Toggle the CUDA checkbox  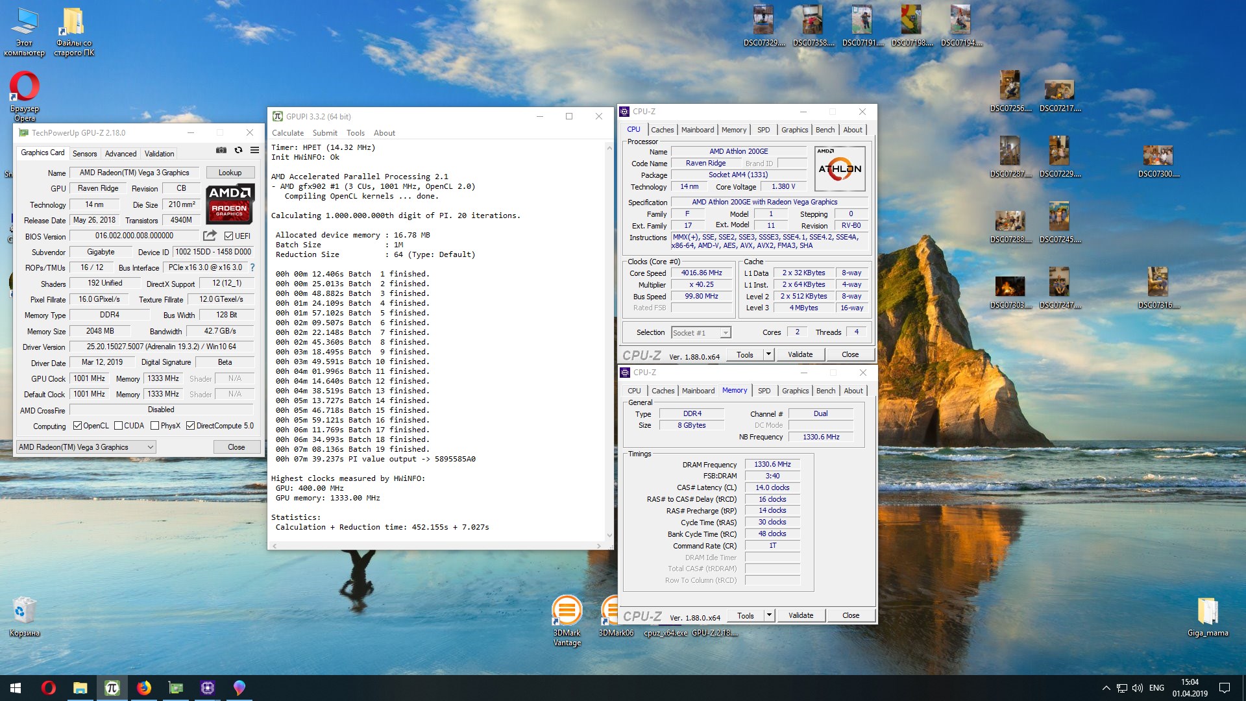tap(118, 426)
